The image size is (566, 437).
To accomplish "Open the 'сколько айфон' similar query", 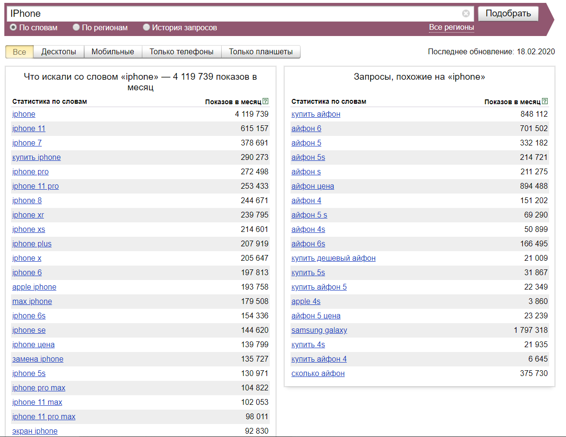I will 318,374.
